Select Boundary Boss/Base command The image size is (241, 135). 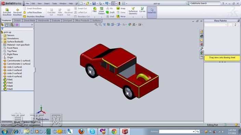[34, 16]
